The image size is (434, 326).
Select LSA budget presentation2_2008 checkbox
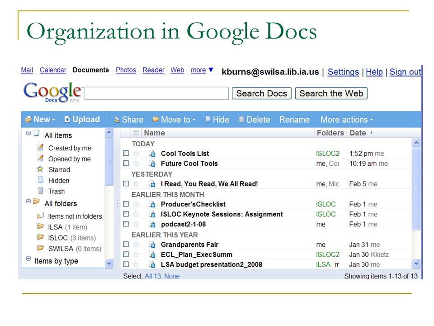point(126,264)
